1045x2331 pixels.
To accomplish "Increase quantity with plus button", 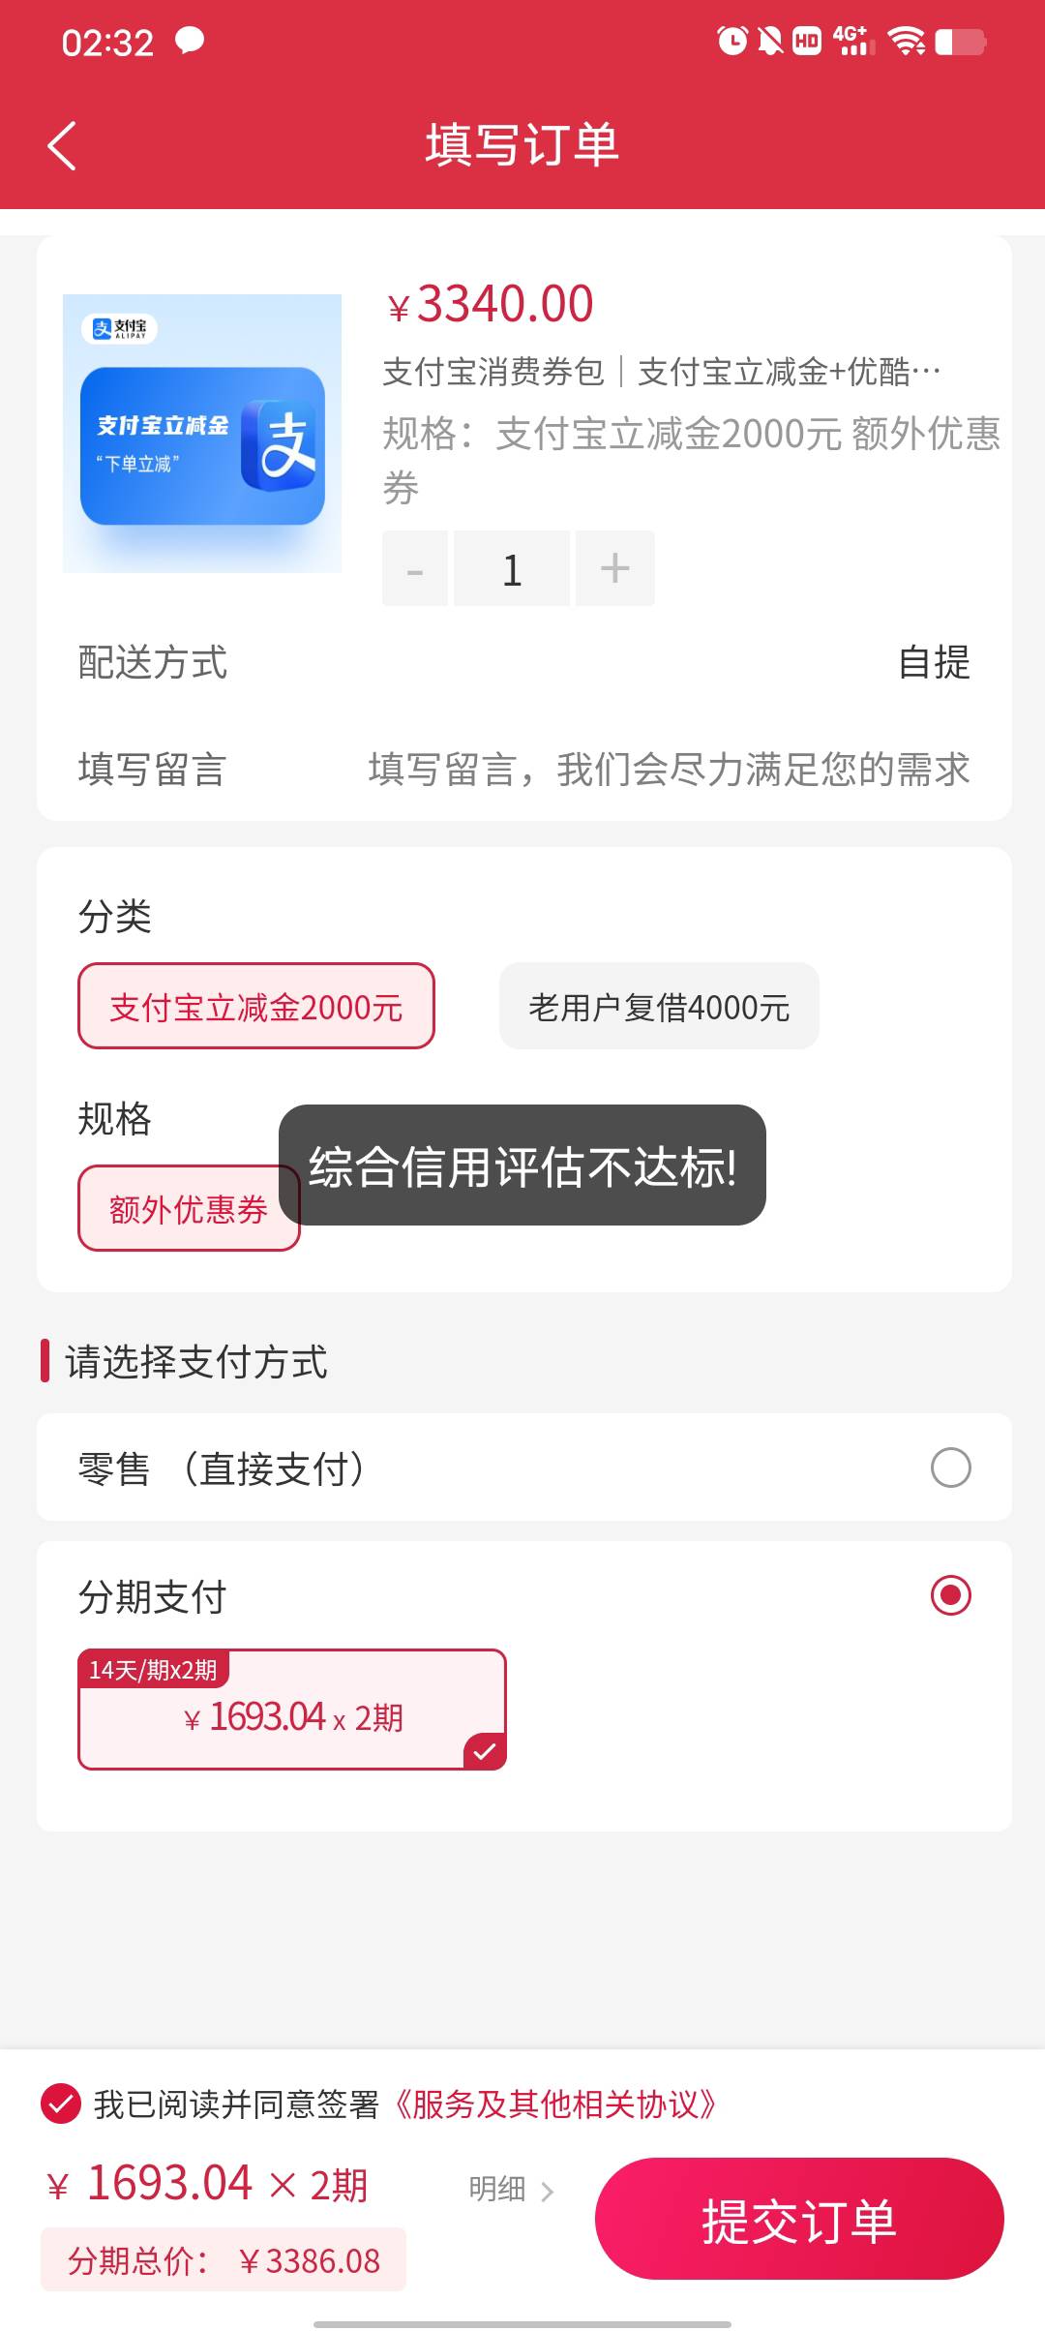I will (x=614, y=569).
